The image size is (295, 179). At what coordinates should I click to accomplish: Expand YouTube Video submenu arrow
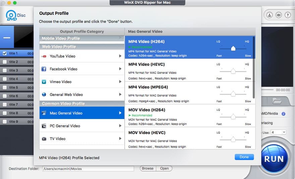(120, 56)
